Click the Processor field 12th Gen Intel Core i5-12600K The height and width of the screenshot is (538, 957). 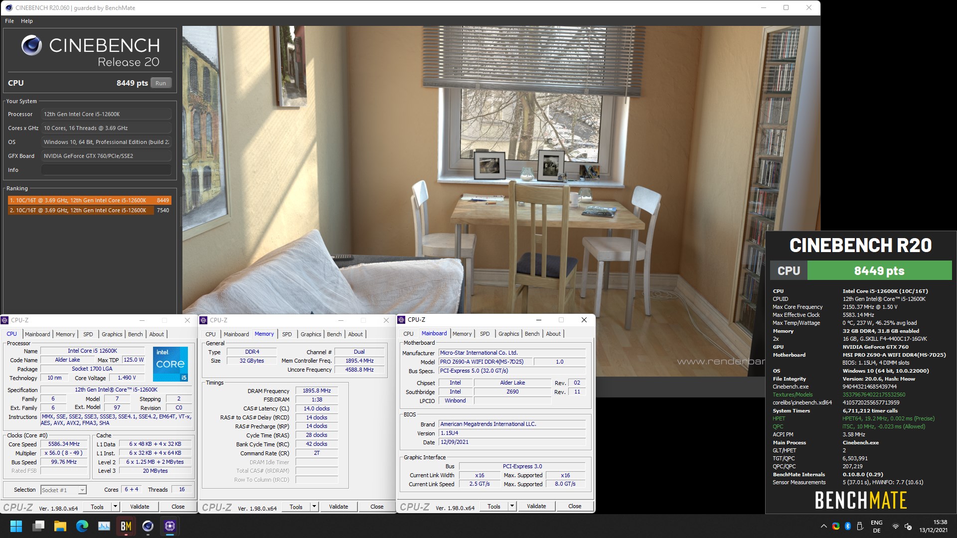point(106,114)
